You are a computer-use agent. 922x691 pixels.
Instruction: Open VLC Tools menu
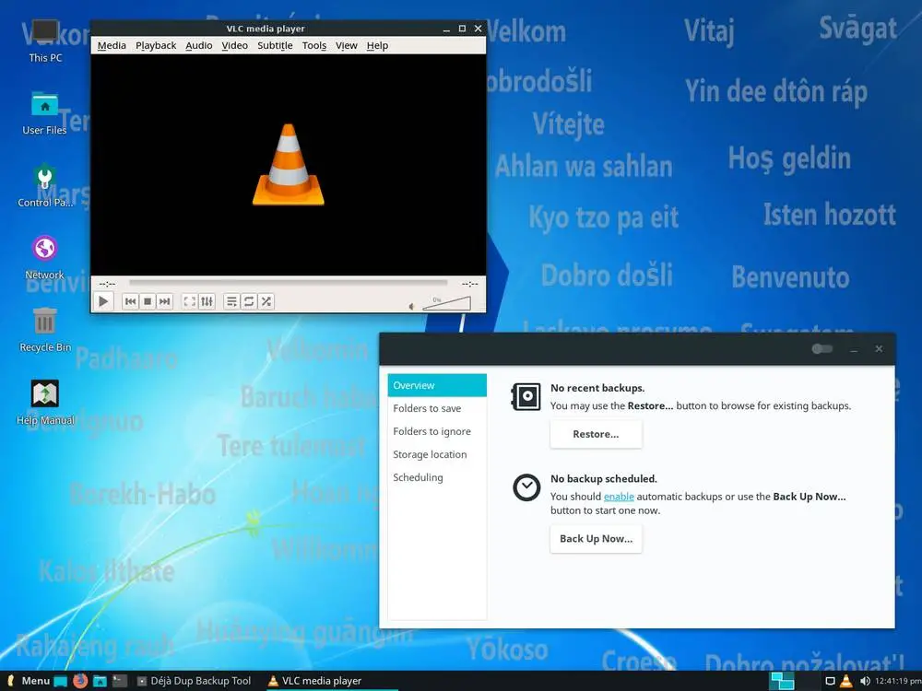[314, 45]
